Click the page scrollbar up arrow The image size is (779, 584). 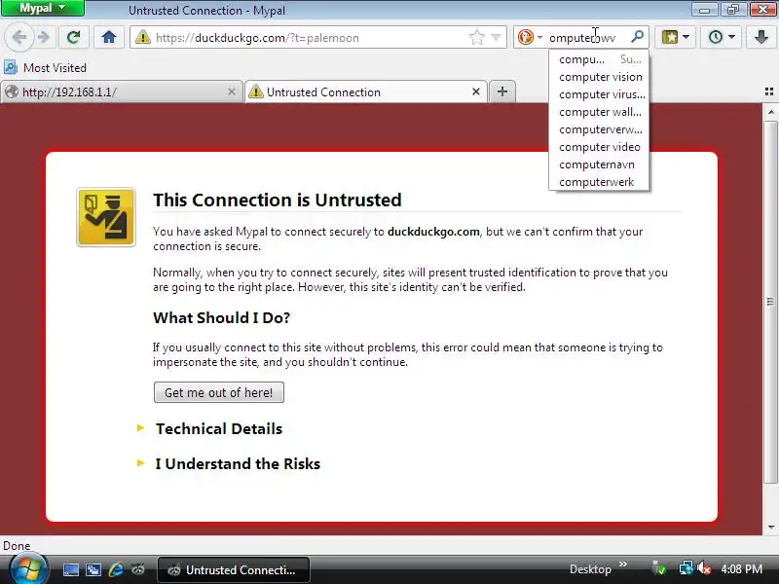coord(770,112)
